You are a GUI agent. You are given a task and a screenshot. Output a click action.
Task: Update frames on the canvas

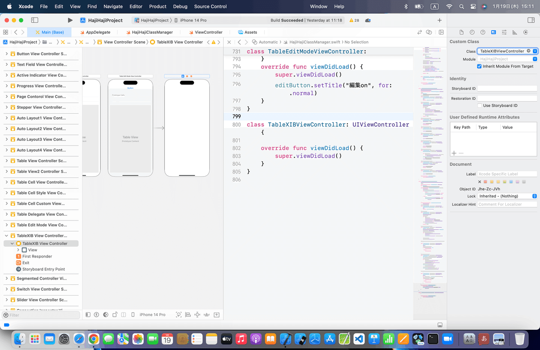(179, 315)
